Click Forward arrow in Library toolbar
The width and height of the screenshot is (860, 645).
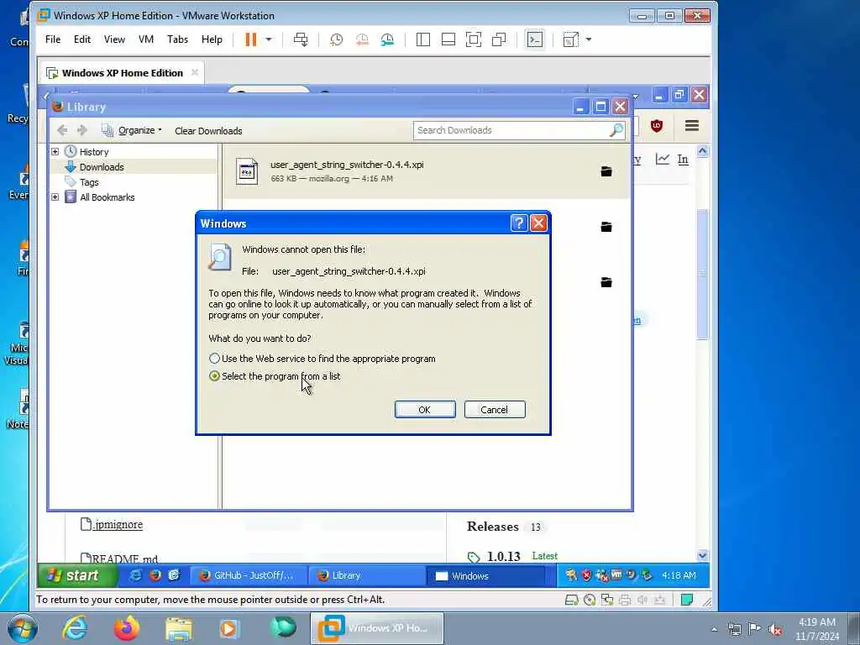[x=82, y=130]
